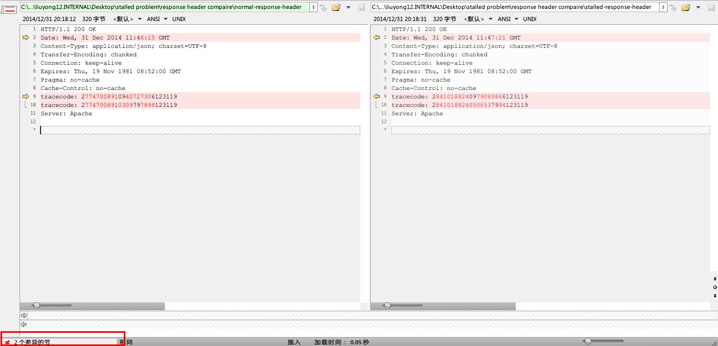
Task: Click green left-pointing arrow in detail row
Action: [x=24, y=324]
